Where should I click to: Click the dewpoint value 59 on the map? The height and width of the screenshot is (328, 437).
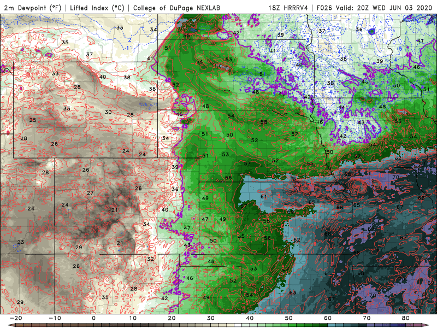291,212
